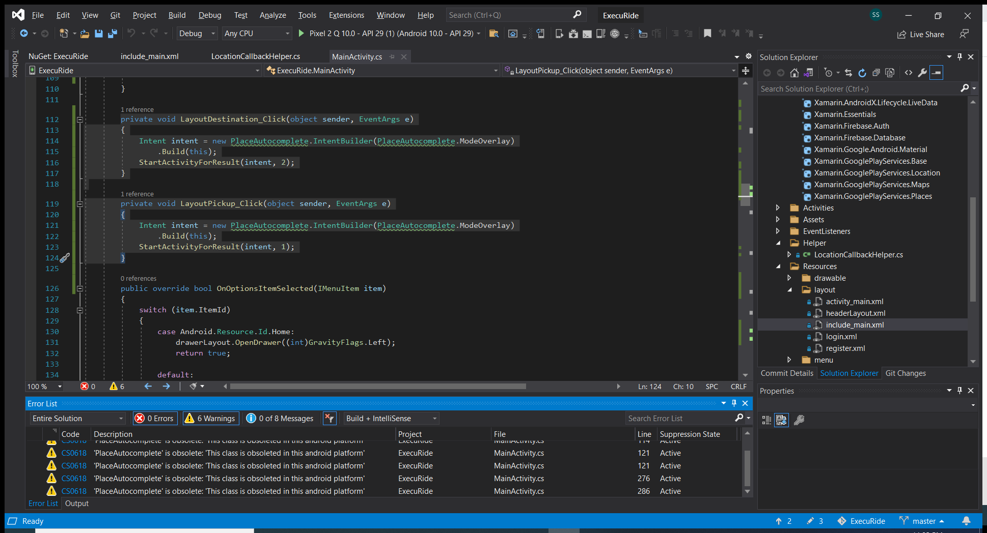Click the Live Share button
Image resolution: width=987 pixels, height=533 pixels.
pyautogui.click(x=921, y=35)
